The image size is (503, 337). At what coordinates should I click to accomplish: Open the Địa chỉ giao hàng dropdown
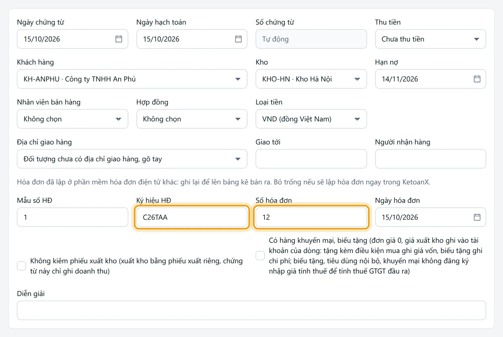(x=132, y=159)
